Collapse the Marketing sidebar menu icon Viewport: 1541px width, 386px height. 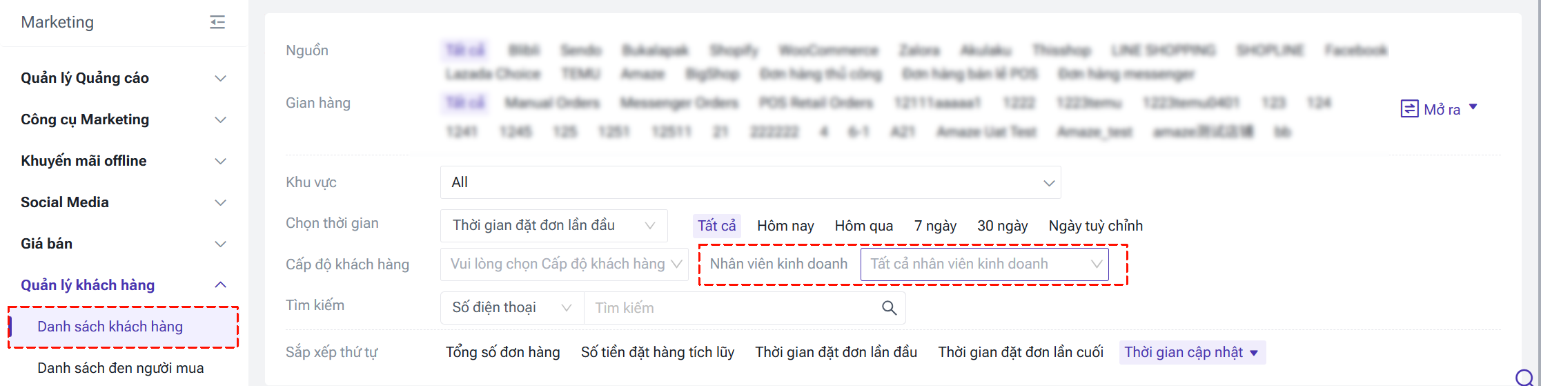pos(217,22)
